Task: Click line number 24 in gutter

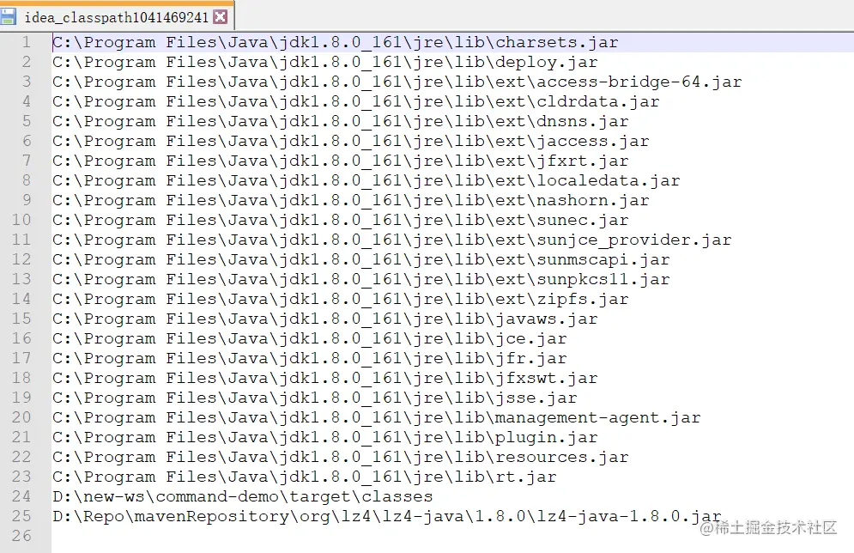Action: (21, 496)
